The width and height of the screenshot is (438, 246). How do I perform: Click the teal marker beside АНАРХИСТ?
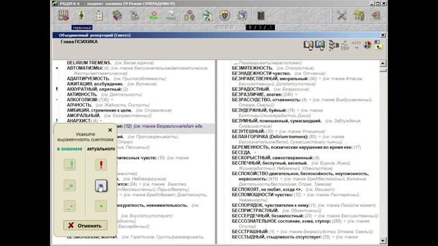57,121
